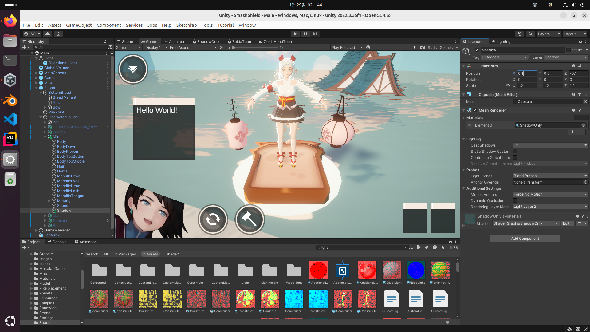The height and width of the screenshot is (332, 590).
Task: Toggle the Shadow object active checkbox
Action: tap(477, 50)
